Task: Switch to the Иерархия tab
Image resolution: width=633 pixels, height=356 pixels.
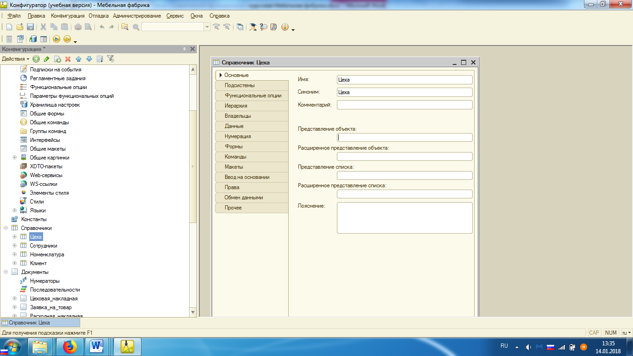Action: pyautogui.click(x=252, y=106)
